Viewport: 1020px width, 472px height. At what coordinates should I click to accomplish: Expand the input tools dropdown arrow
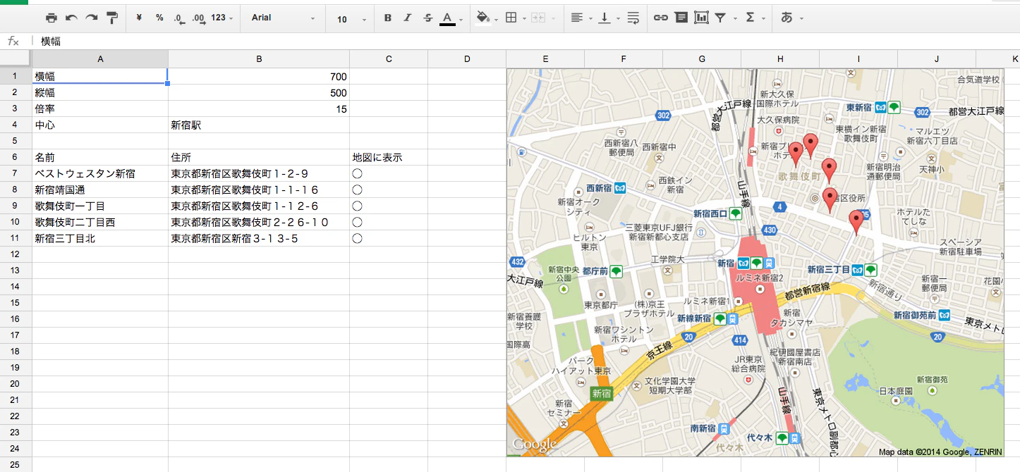[802, 19]
